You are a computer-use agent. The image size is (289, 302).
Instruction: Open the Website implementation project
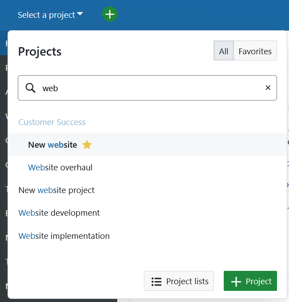pos(64,236)
